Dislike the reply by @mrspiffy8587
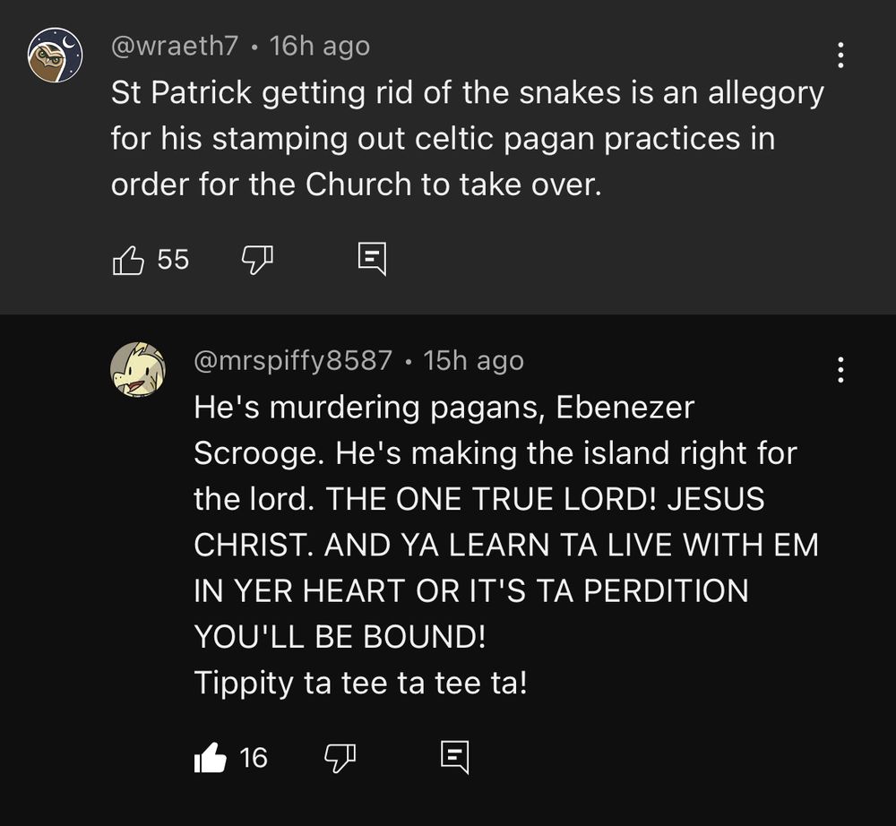 click(340, 758)
